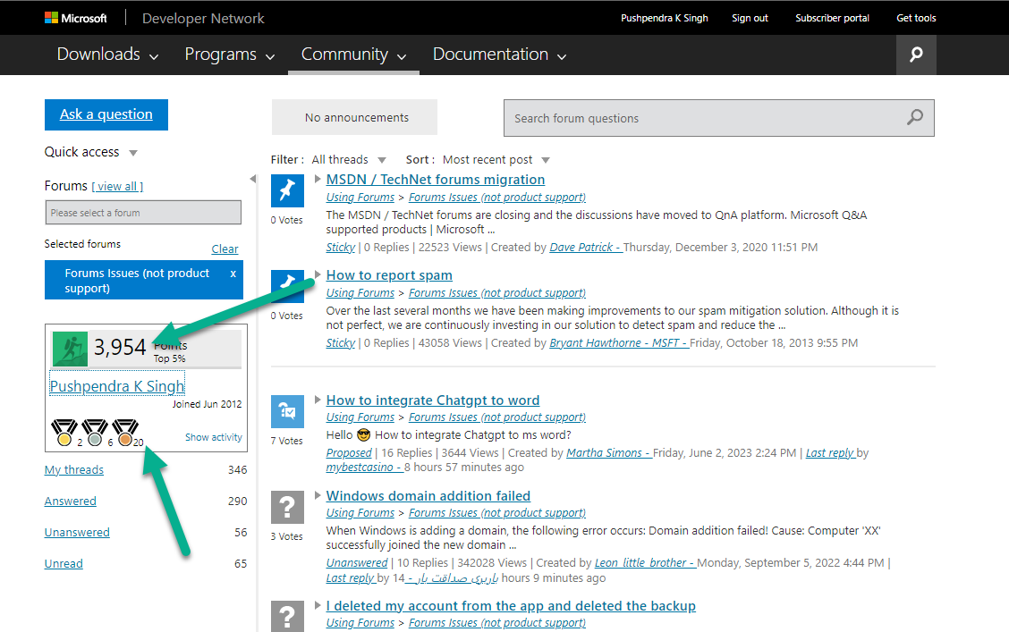This screenshot has height=632, width=1009.
Task: Click Get tools in top bar
Action: pyautogui.click(x=916, y=18)
